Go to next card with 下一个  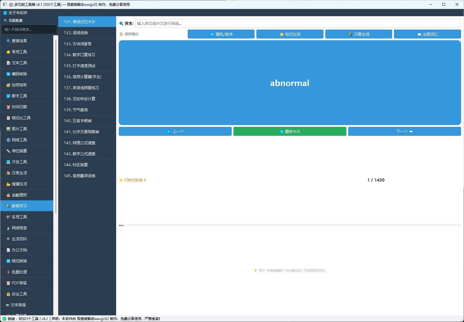coord(405,131)
